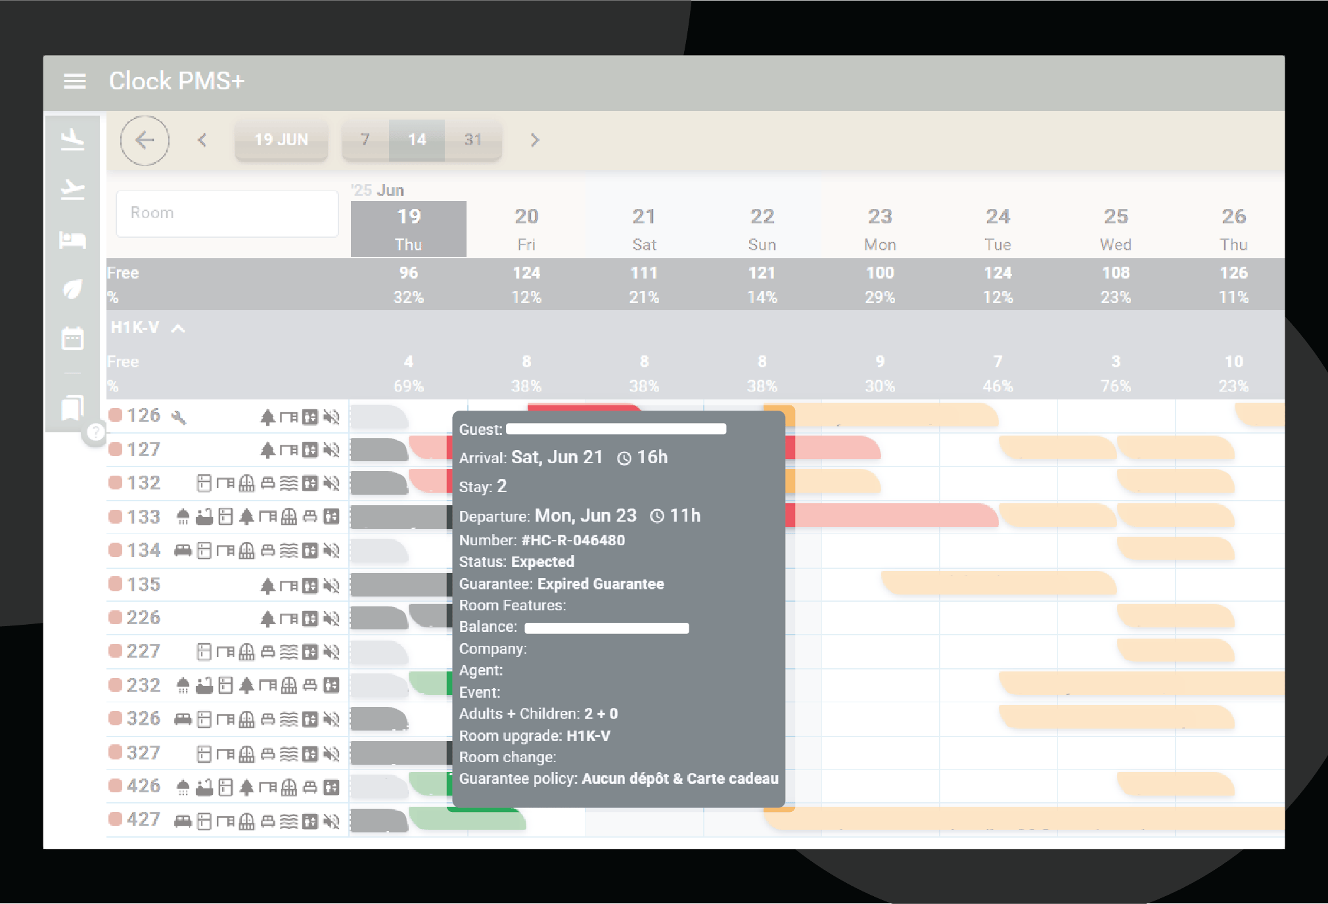Toggle room 134 status indicator dot
Image resolution: width=1328 pixels, height=904 pixels.
click(x=116, y=550)
